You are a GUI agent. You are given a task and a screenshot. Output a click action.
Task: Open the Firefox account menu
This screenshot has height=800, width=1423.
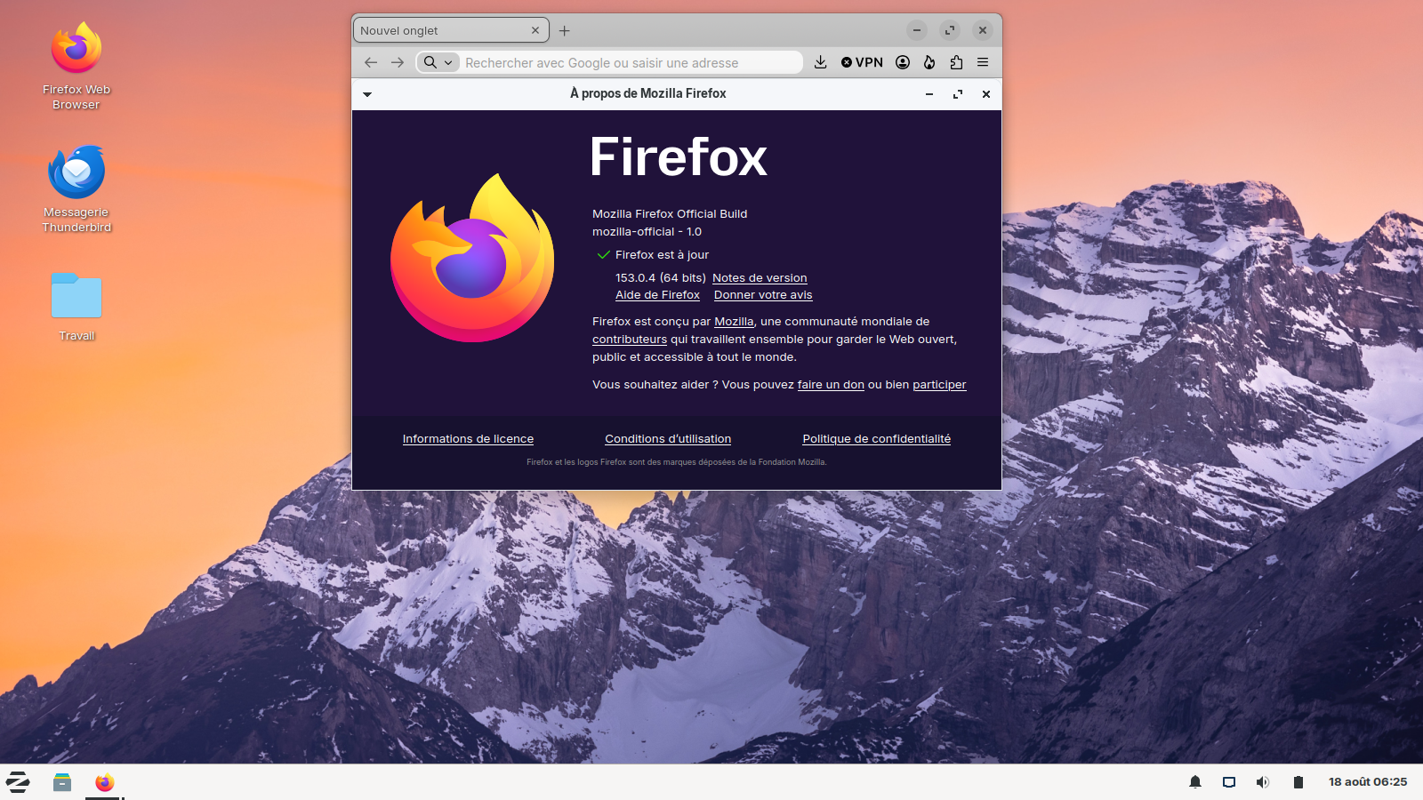point(903,62)
